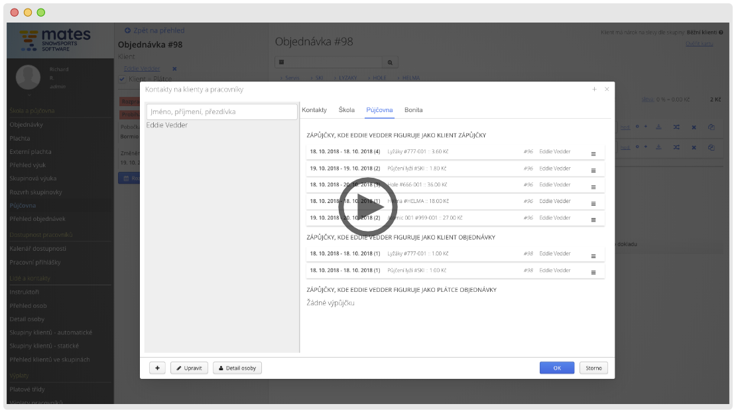
Task: Switch to the Kontakty tab
Action: (314, 110)
